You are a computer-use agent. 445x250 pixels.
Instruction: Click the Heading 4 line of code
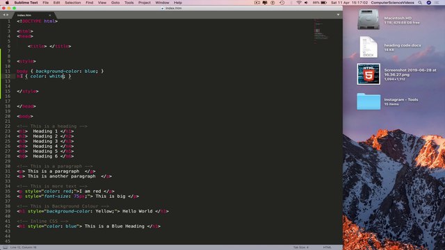(45, 147)
